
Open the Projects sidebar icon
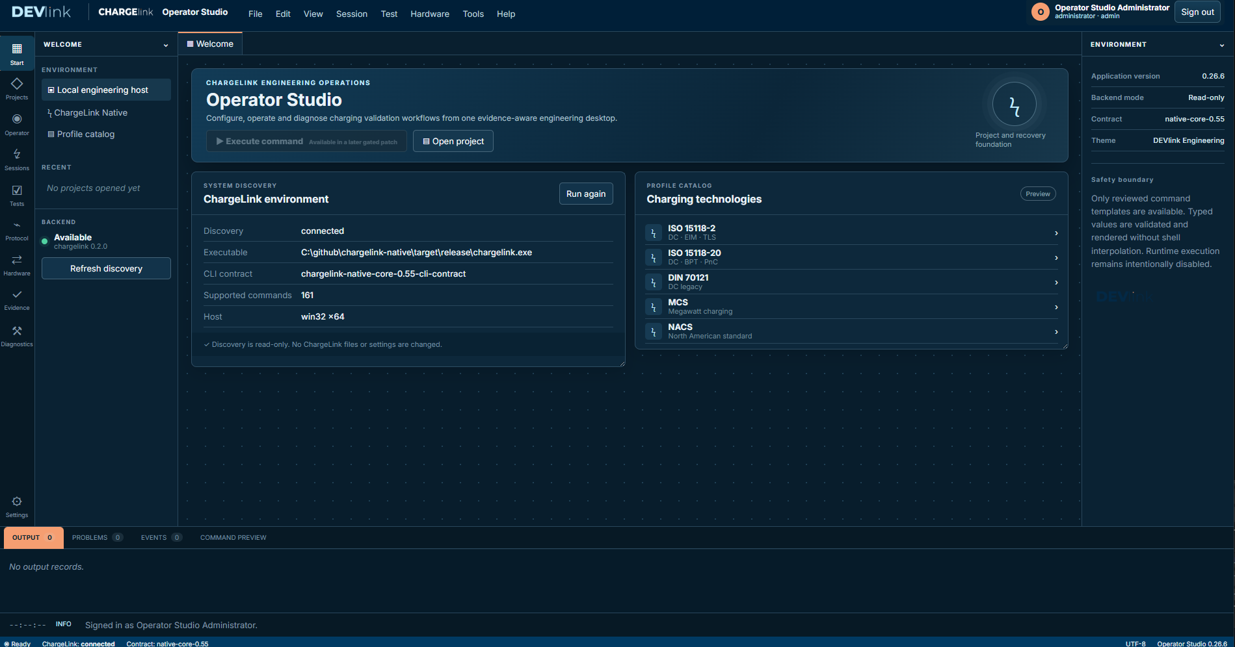pos(17,88)
